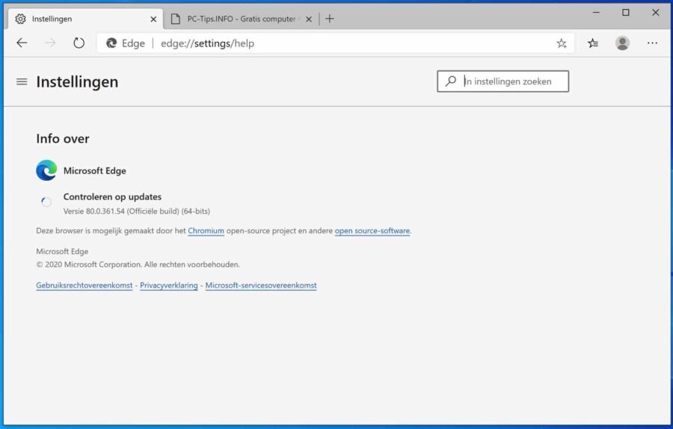Go back with the back arrow
Image resolution: width=673 pixels, height=429 pixels.
(22, 43)
